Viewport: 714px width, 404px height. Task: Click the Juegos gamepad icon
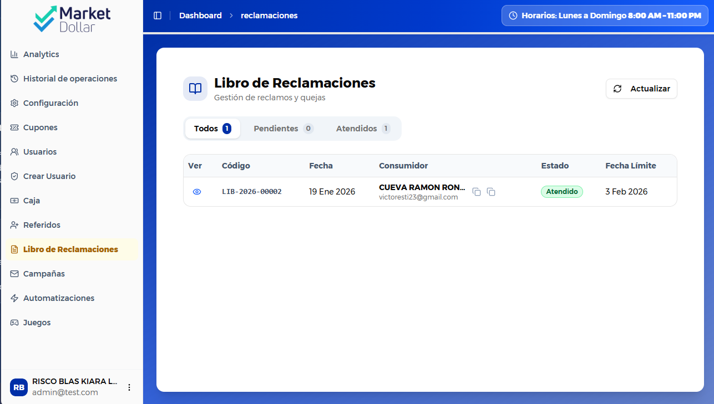[14, 323]
